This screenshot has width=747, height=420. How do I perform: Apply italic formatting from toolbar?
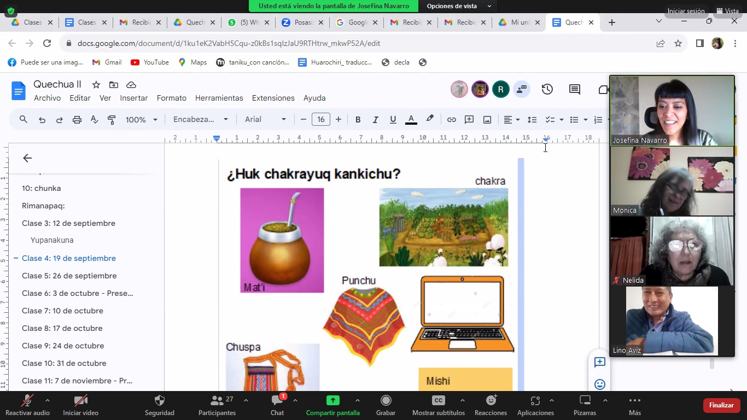[375, 119]
